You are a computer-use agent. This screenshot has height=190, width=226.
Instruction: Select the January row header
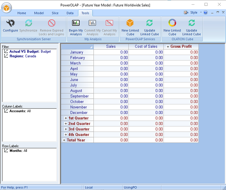pyautogui.click(x=77, y=52)
